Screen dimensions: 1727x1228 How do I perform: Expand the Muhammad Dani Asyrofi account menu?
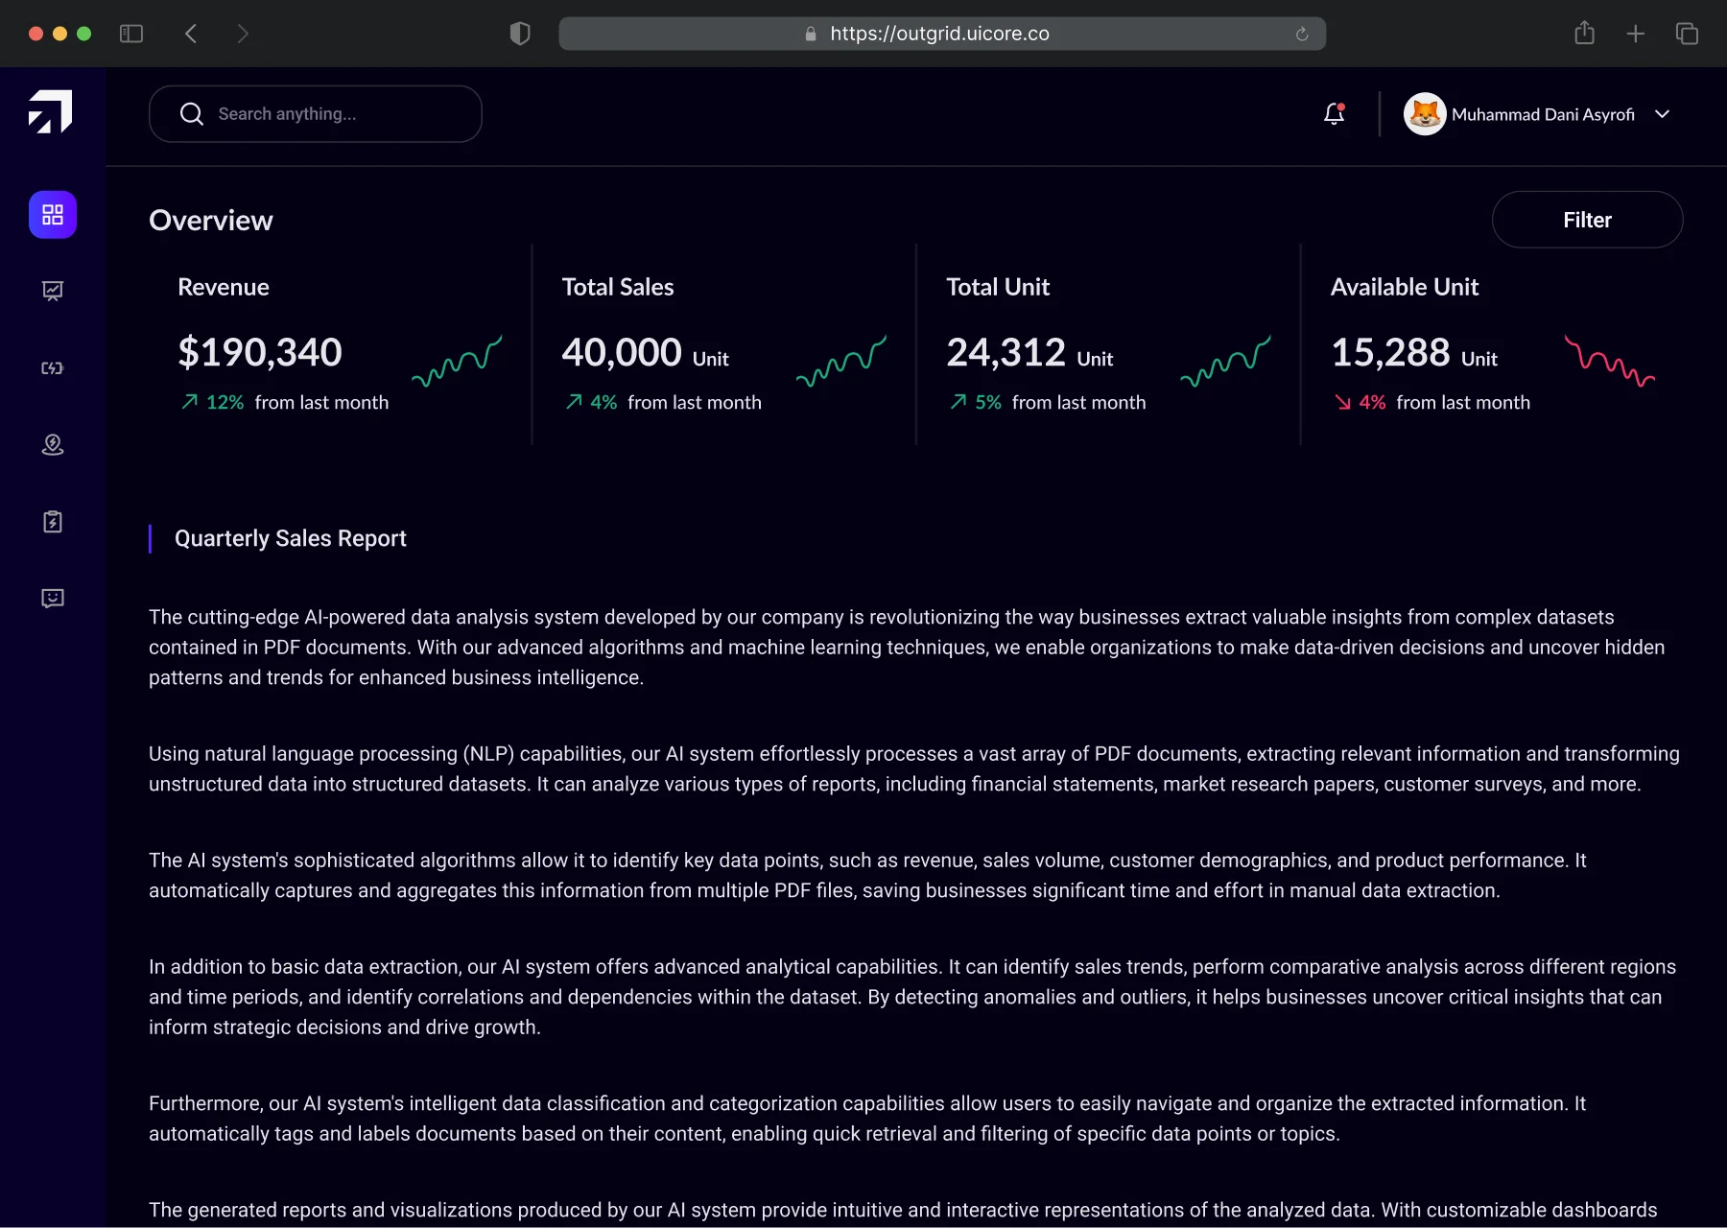point(1662,114)
